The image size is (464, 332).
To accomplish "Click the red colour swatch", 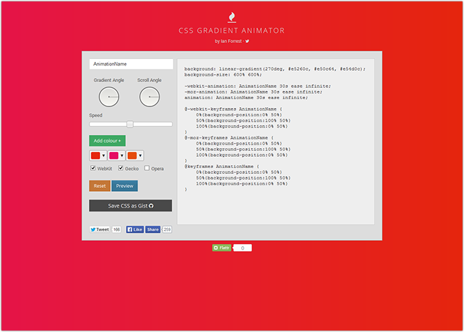I will point(95,155).
